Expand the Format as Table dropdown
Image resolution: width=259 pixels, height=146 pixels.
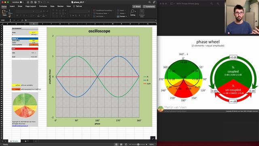pos(108,13)
